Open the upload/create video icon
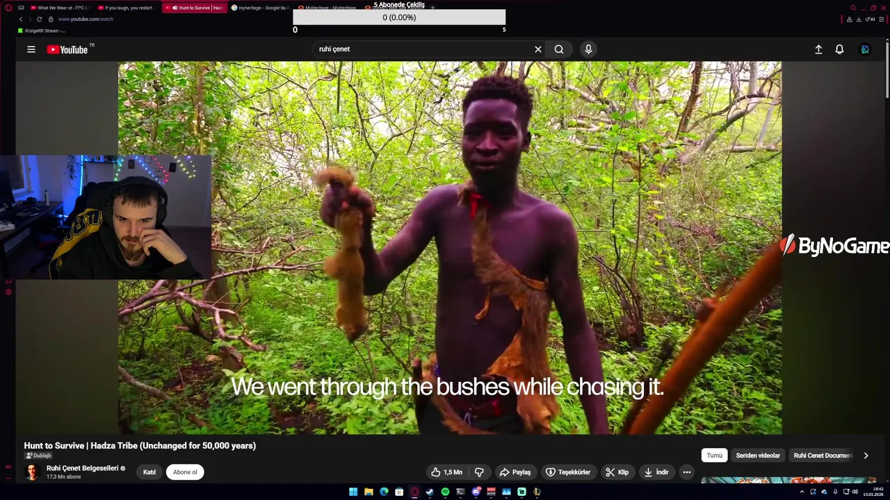Screen dimensions: 890x500 [818, 49]
